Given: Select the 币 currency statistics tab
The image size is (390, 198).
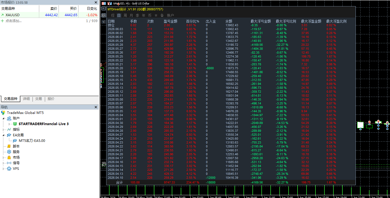Looking at the screenshot, I should tap(150, 15).
